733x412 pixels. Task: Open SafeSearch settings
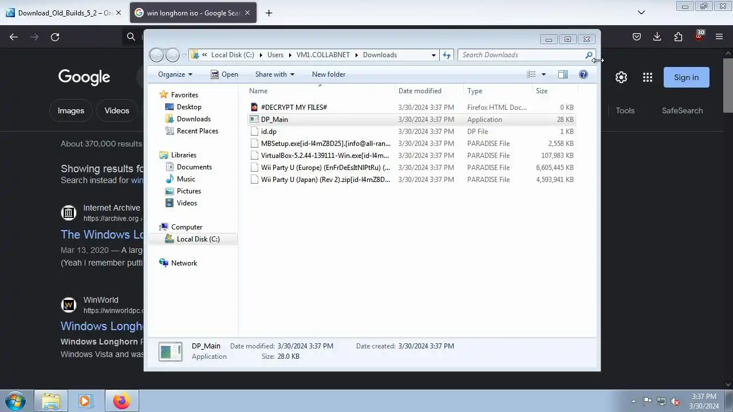[682, 110]
